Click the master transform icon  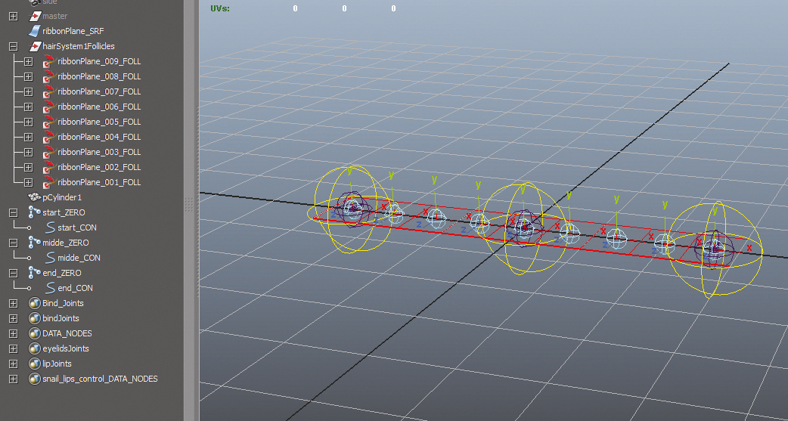(x=34, y=16)
